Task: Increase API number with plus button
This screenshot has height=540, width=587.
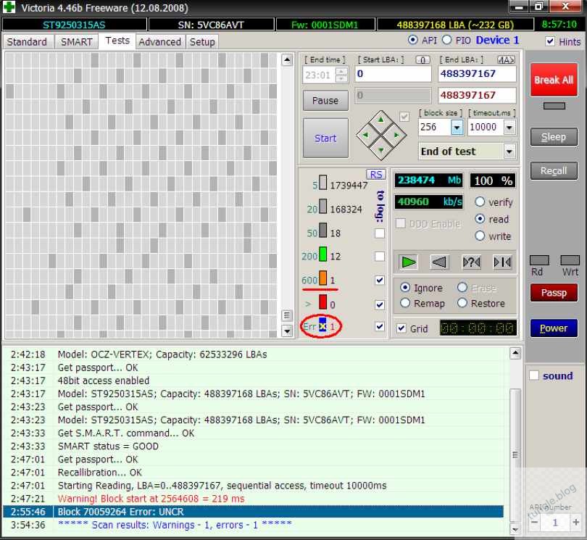Action: 575,522
